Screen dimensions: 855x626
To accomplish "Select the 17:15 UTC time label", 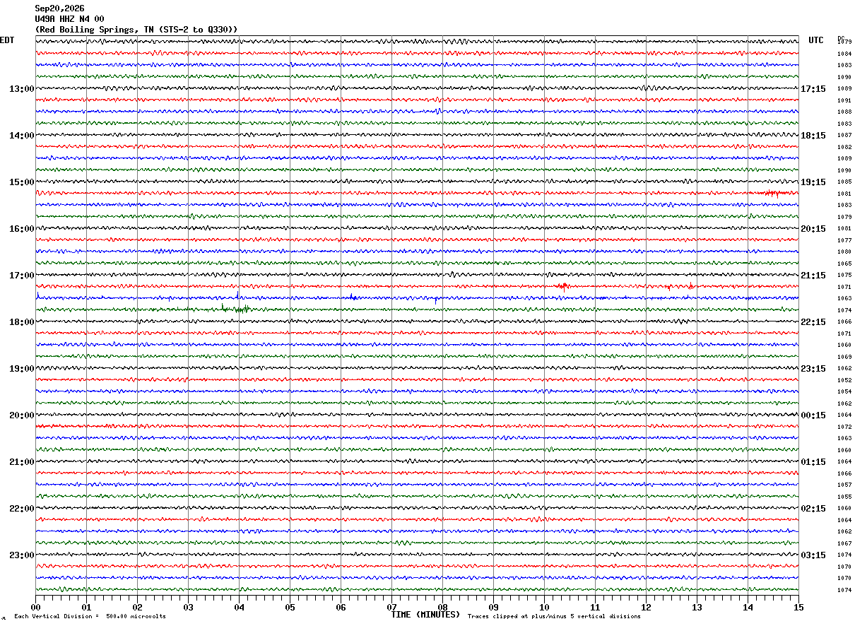I will pos(813,89).
